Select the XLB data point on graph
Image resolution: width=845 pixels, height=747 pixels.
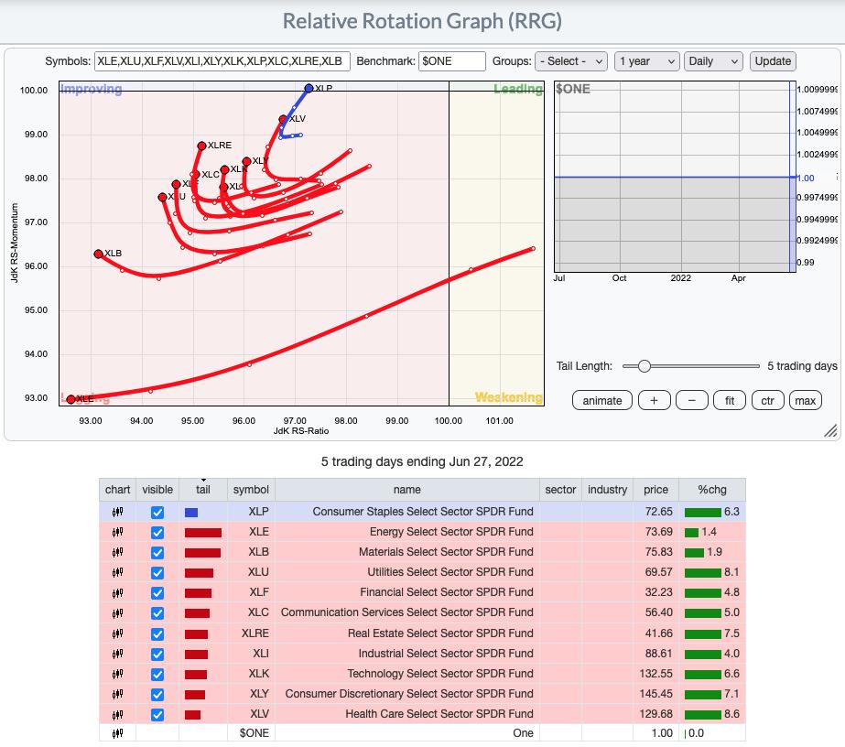[98, 254]
